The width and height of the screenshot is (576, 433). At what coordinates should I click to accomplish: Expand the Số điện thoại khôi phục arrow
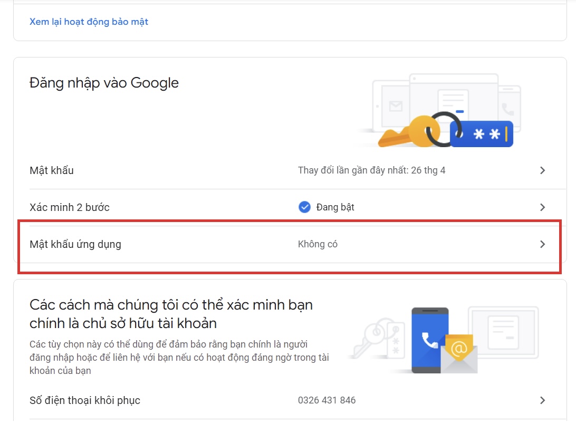(x=542, y=400)
